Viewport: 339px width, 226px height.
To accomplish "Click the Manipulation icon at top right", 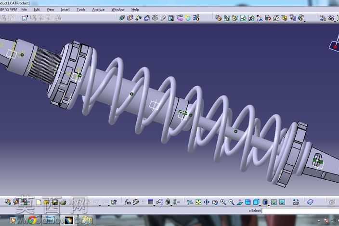I will click(323, 18).
